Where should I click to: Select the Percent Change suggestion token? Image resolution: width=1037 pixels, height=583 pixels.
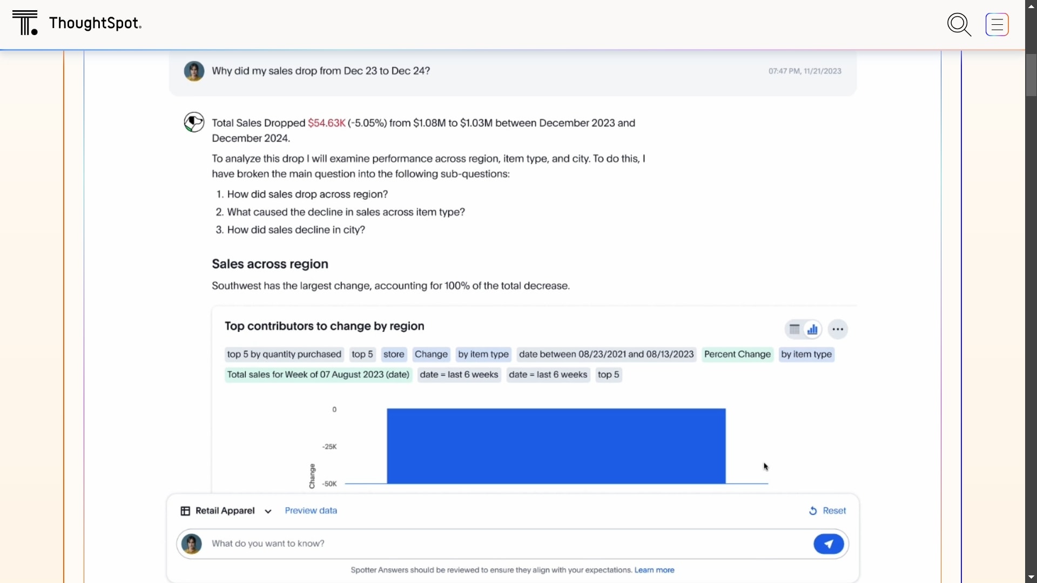tap(737, 355)
